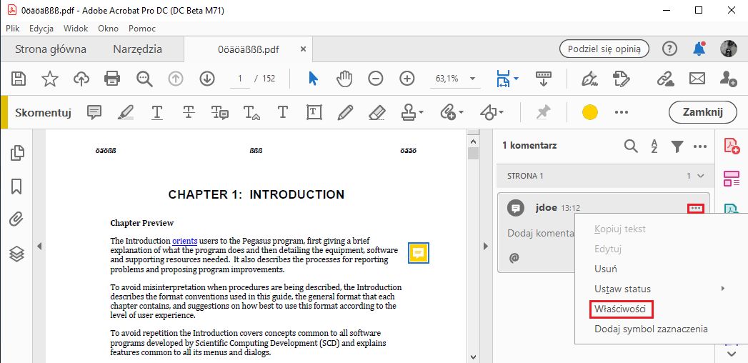Select the highlight text tool
The width and height of the screenshot is (748, 363).
(x=126, y=113)
